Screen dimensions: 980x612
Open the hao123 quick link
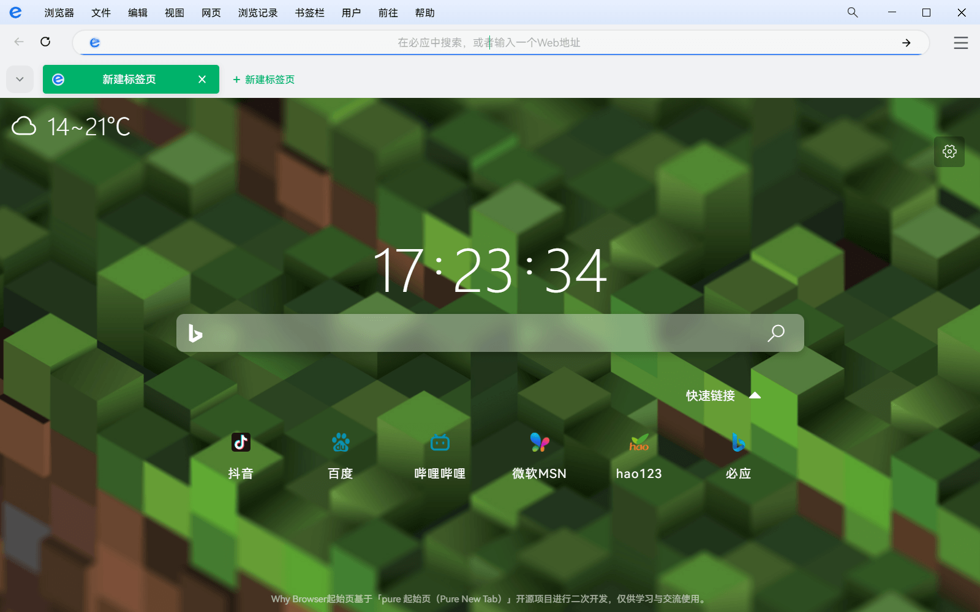click(639, 454)
